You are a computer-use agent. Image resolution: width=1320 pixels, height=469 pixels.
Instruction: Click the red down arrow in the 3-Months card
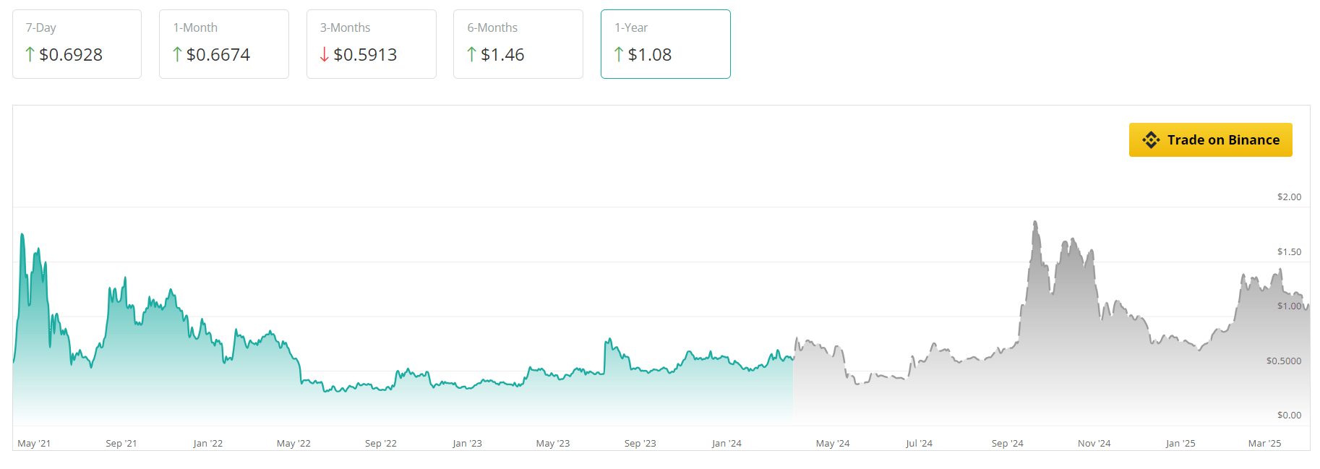[325, 54]
